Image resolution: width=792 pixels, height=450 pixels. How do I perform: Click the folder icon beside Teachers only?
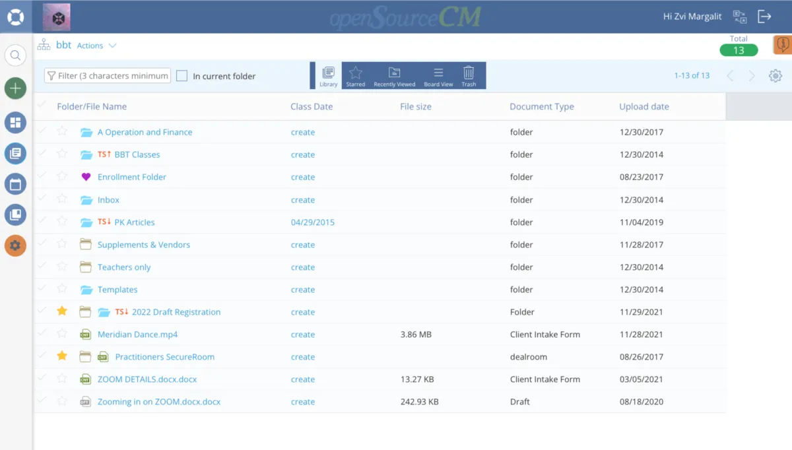pos(85,267)
